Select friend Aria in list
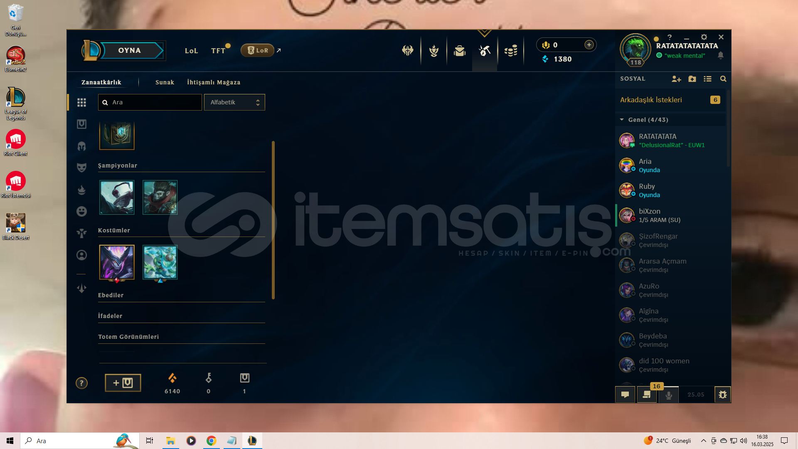The image size is (798, 449). point(671,165)
